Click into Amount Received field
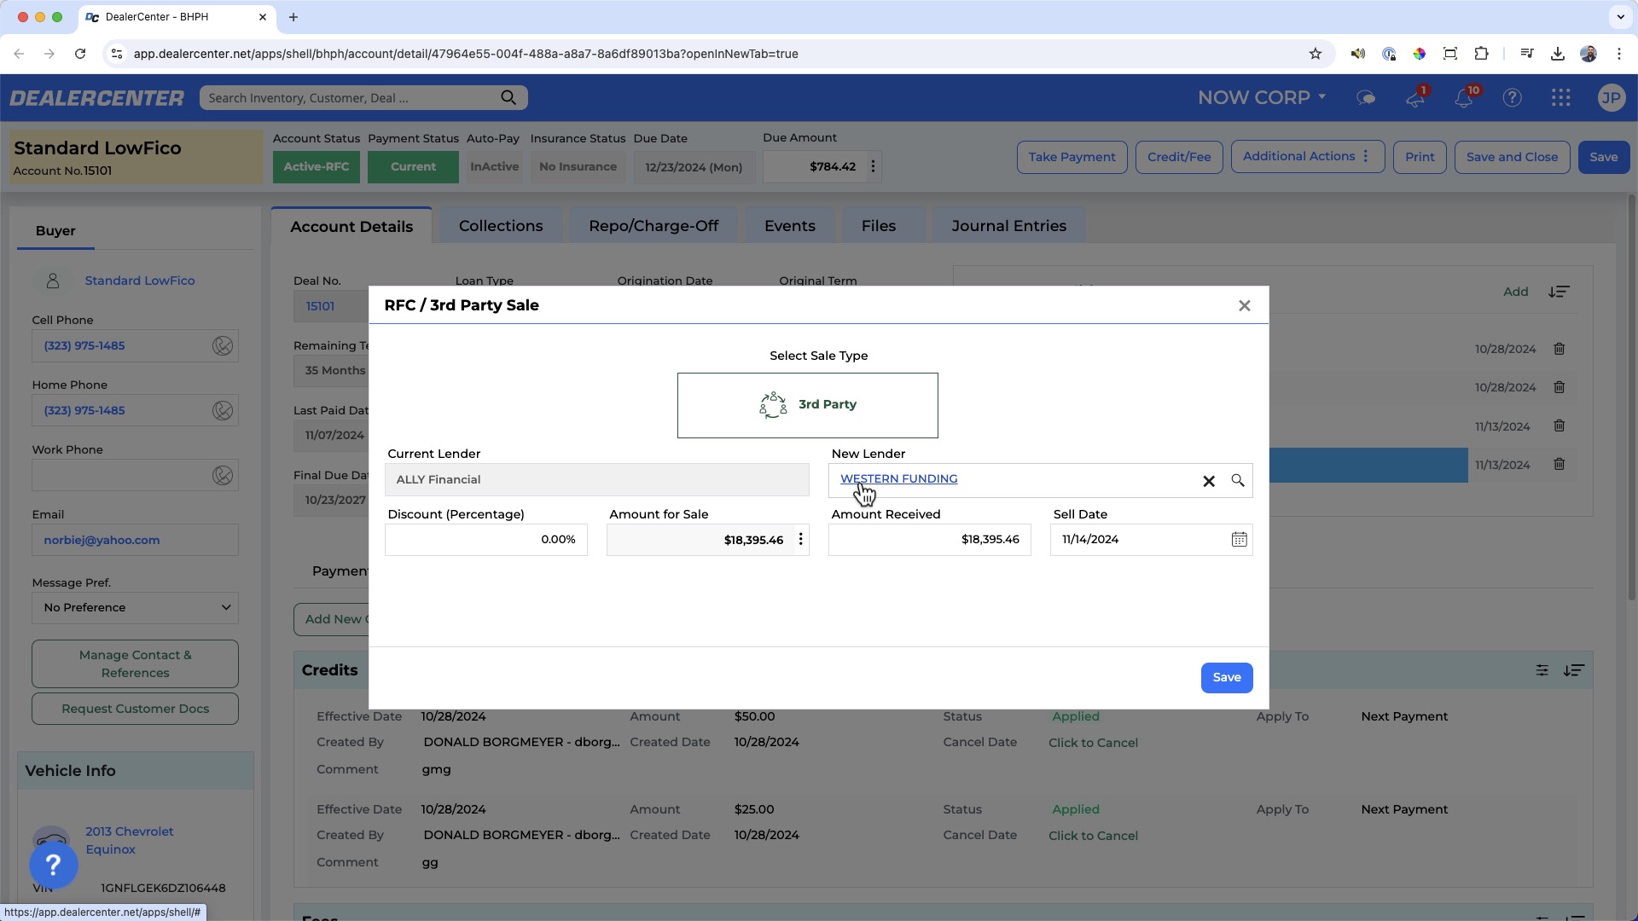The image size is (1638, 921). click(x=929, y=540)
